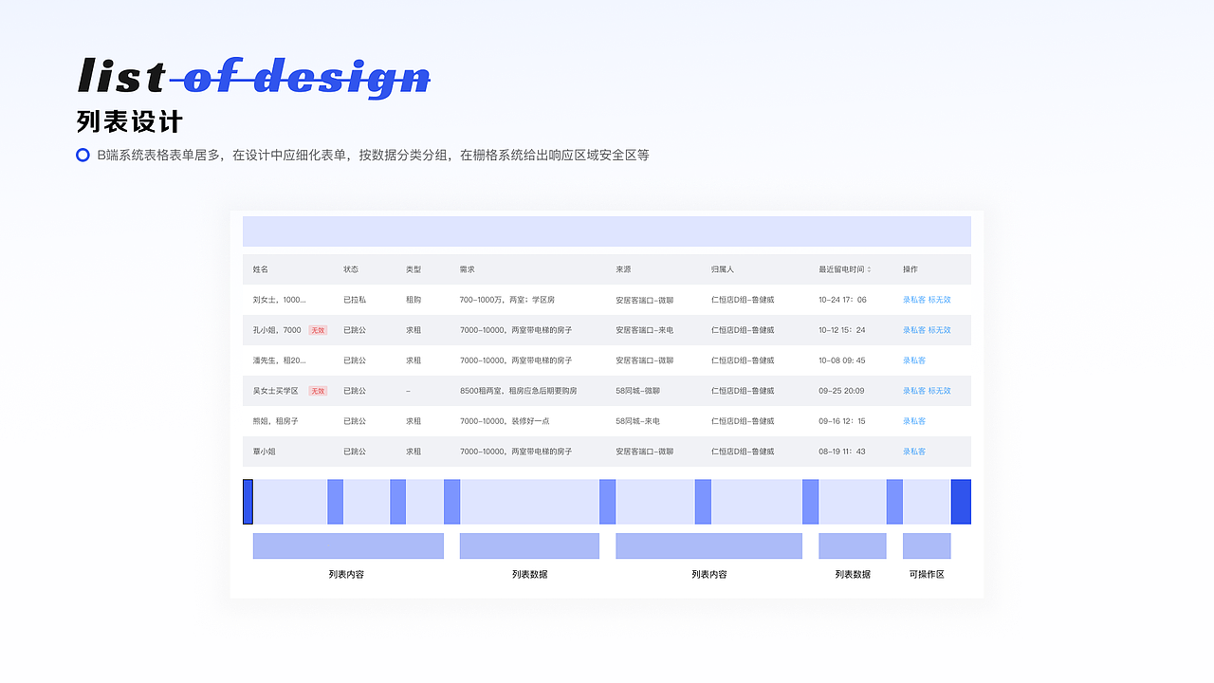Click the 无效 tag beside 孔小姐

pos(318,330)
